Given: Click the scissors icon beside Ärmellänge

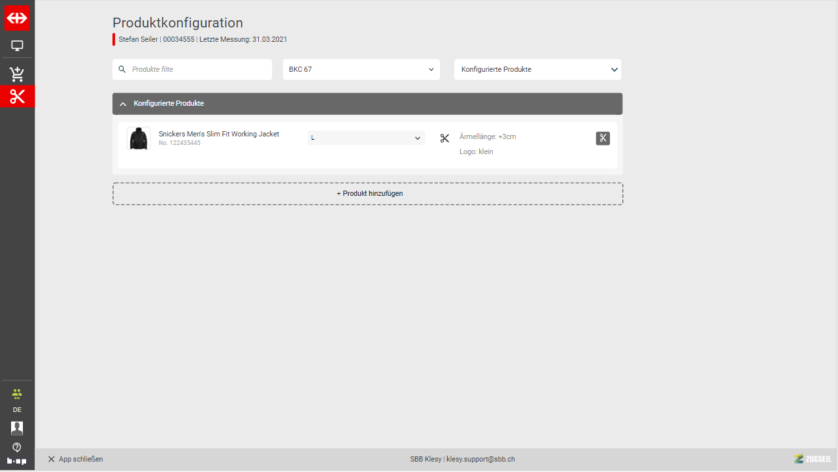Looking at the screenshot, I should point(444,138).
